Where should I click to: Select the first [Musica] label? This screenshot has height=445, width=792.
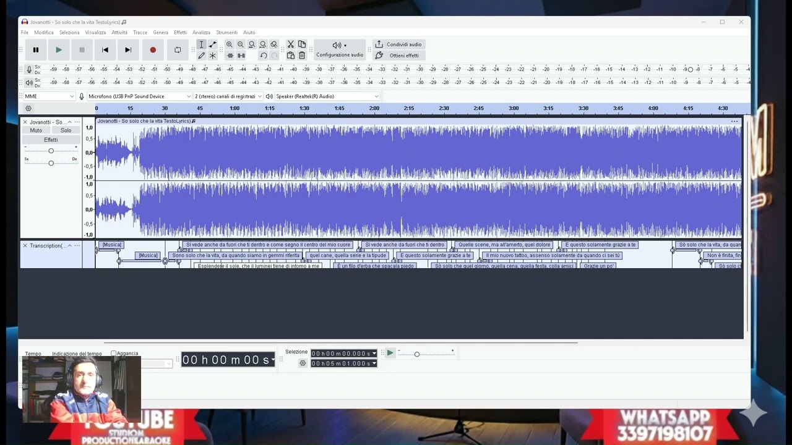pos(111,245)
